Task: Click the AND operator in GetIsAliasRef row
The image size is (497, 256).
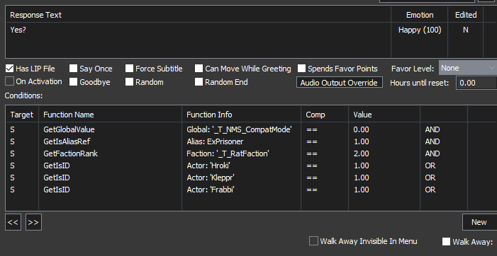Action: [x=432, y=141]
